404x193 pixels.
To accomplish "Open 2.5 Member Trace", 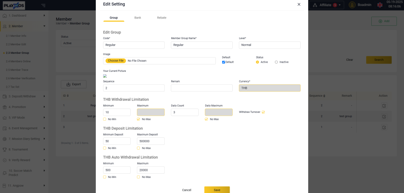I will coord(17,70).
